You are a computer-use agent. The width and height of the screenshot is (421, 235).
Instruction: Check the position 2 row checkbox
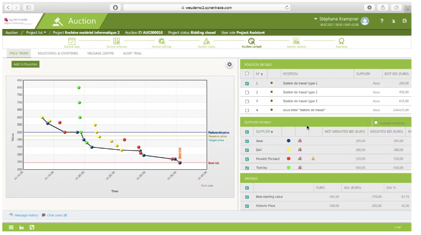click(x=247, y=92)
